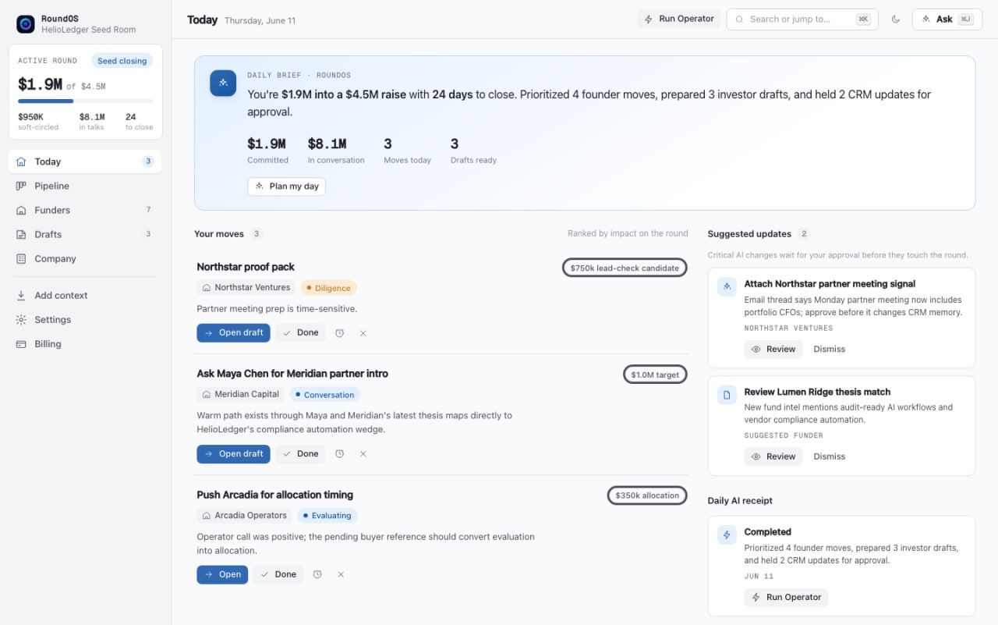Click the Northstar proof pack title
The width and height of the screenshot is (998, 625).
(246, 267)
